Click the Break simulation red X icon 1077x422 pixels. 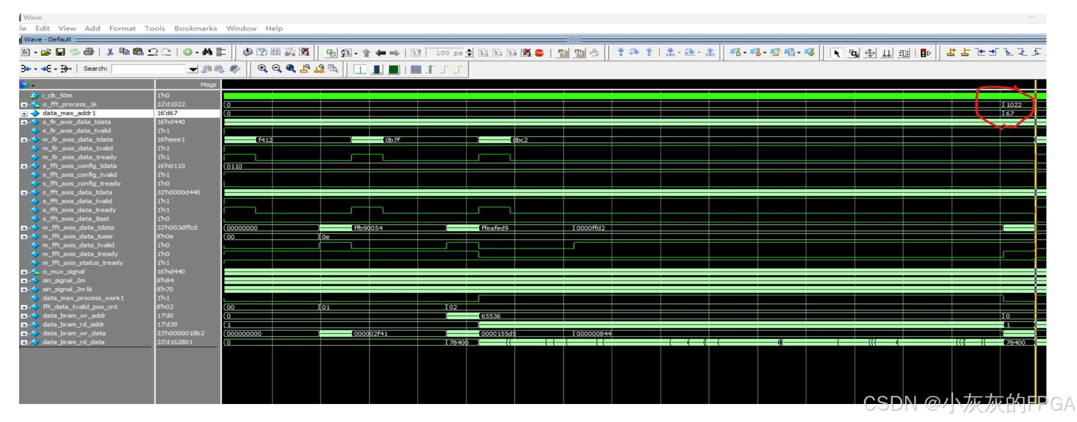526,53
